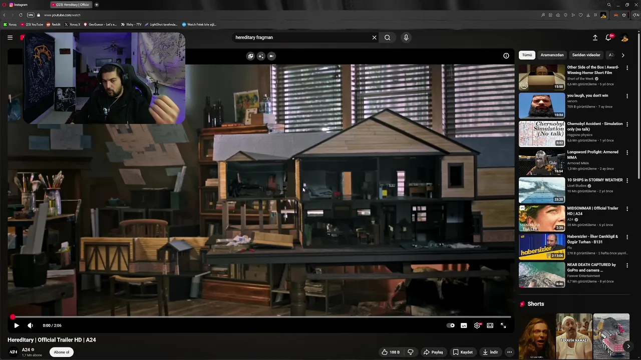Open a new browser tab with plus
The height and width of the screenshot is (360, 641).
(x=97, y=4)
